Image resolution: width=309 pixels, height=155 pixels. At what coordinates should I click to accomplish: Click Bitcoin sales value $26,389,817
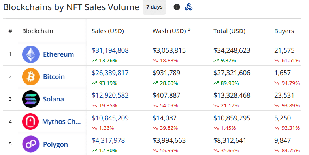pos(110,73)
